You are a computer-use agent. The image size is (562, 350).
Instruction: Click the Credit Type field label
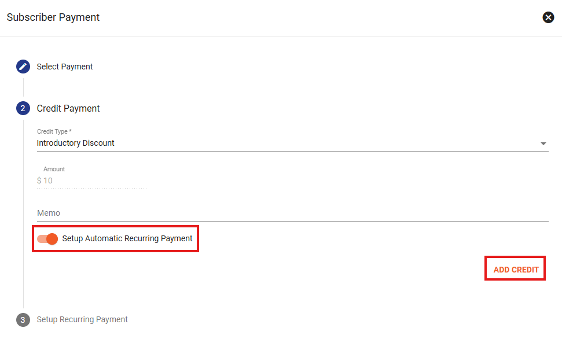tap(54, 131)
